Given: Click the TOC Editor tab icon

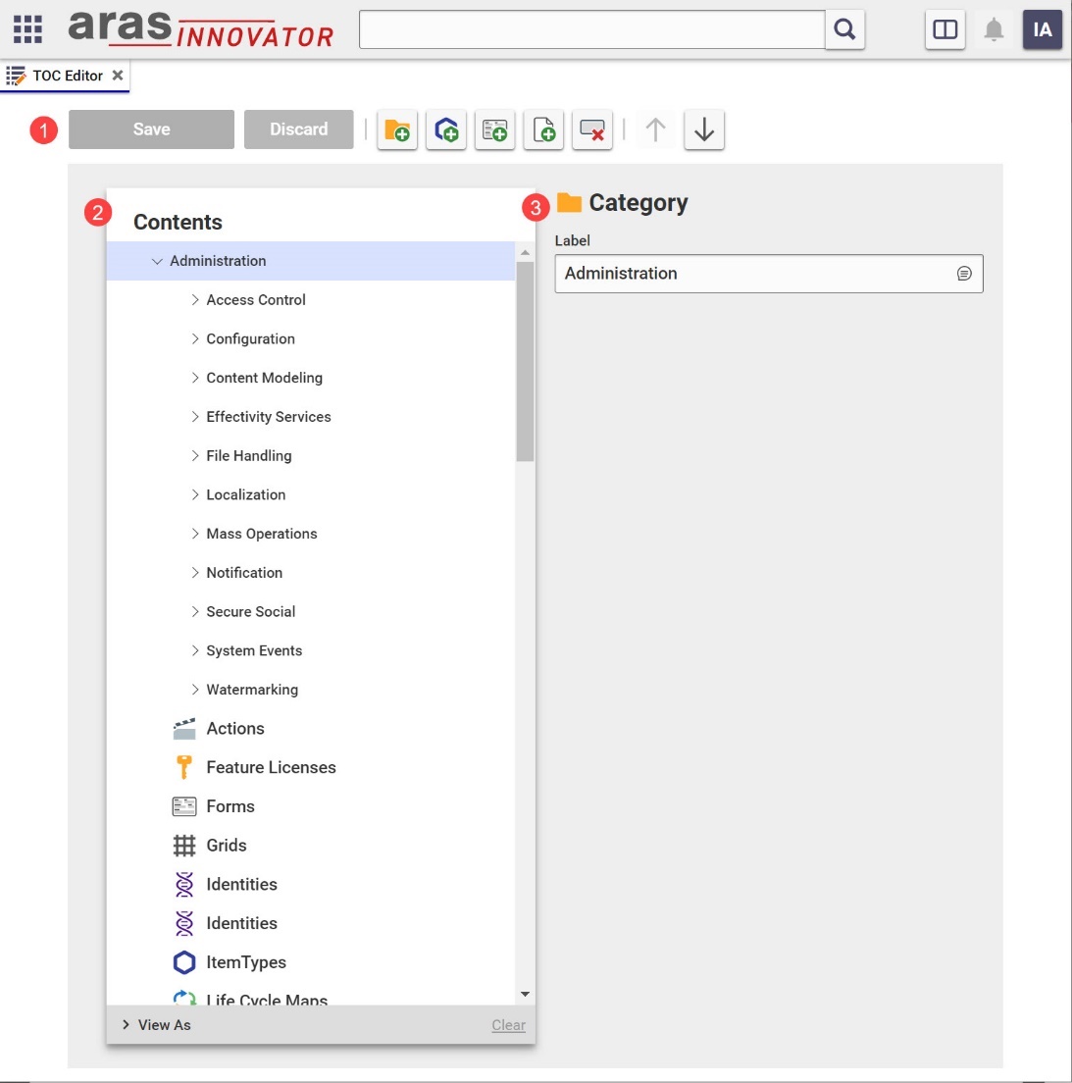Looking at the screenshot, I should tap(15, 76).
